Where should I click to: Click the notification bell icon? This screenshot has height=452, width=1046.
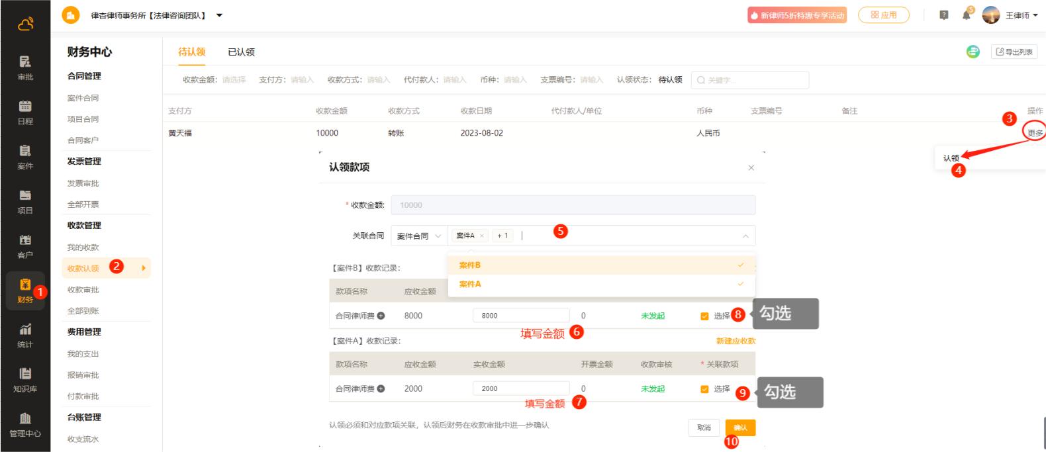[x=966, y=15]
